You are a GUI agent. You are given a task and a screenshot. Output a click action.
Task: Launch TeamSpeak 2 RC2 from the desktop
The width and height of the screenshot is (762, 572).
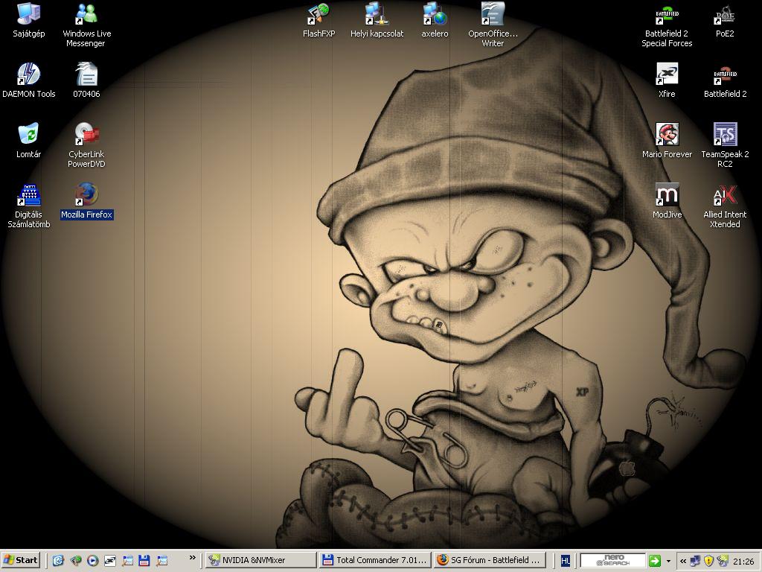click(x=725, y=136)
